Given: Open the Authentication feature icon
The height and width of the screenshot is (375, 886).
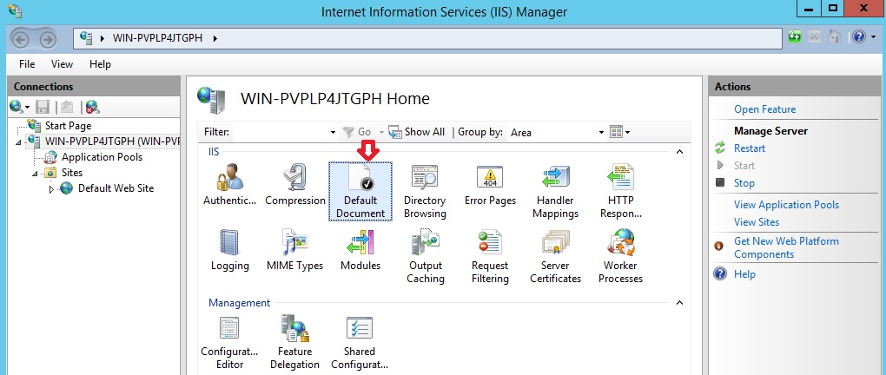Looking at the screenshot, I should [230, 186].
